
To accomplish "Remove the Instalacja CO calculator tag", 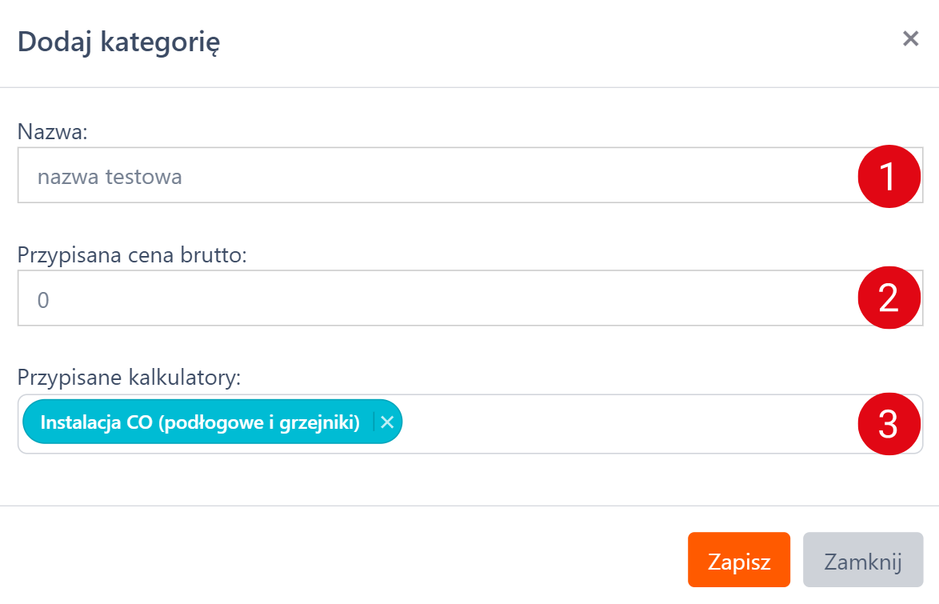I will 387,422.
